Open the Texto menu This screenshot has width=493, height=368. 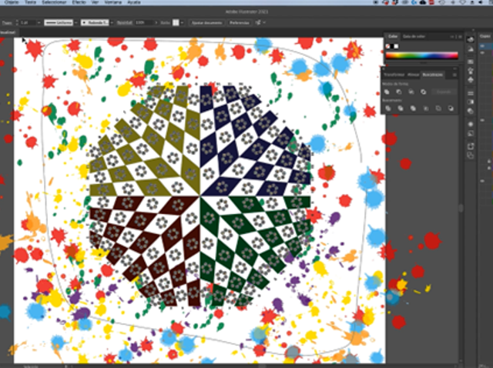(x=30, y=2)
